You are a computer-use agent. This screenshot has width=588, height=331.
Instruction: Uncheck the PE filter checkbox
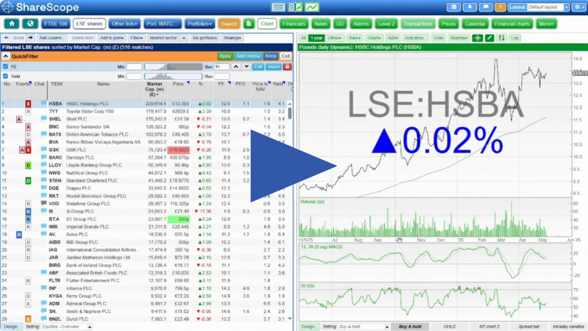(5, 67)
